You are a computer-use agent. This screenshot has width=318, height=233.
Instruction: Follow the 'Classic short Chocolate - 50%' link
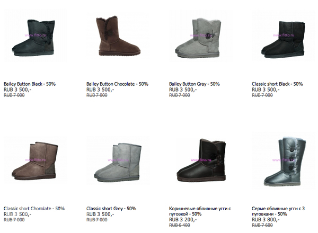pos(34,209)
